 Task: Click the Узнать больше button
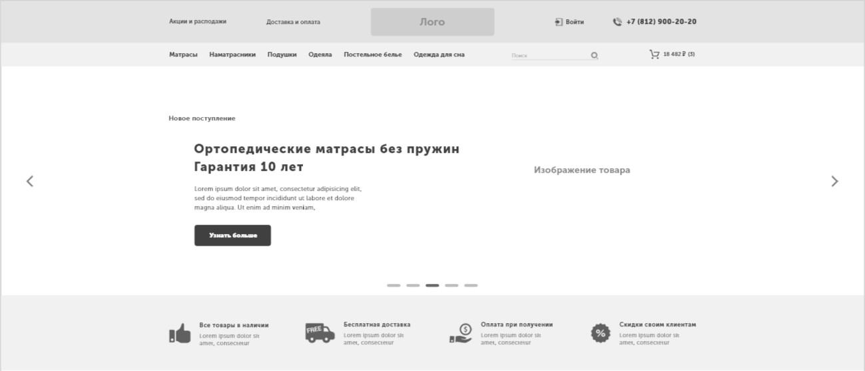232,235
